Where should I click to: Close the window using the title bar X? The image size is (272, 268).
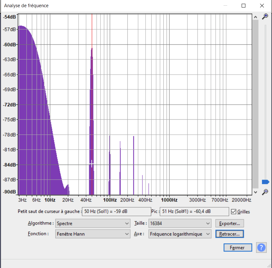coord(262,6)
